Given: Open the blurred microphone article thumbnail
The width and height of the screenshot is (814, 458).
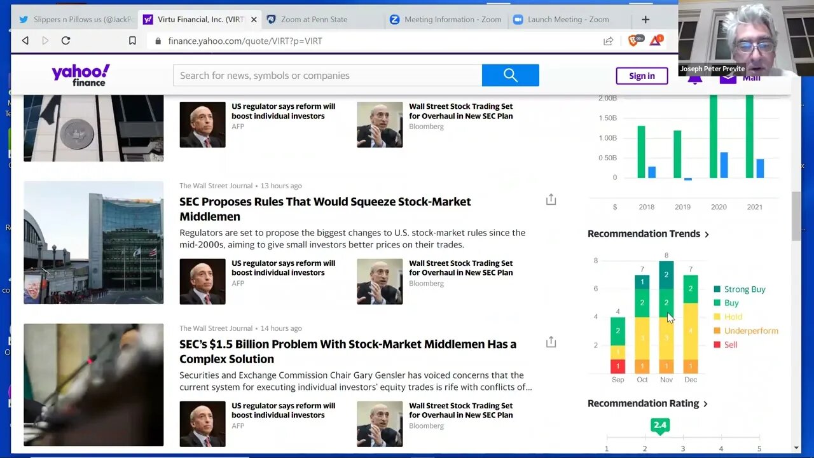Looking at the screenshot, I should coord(93,385).
